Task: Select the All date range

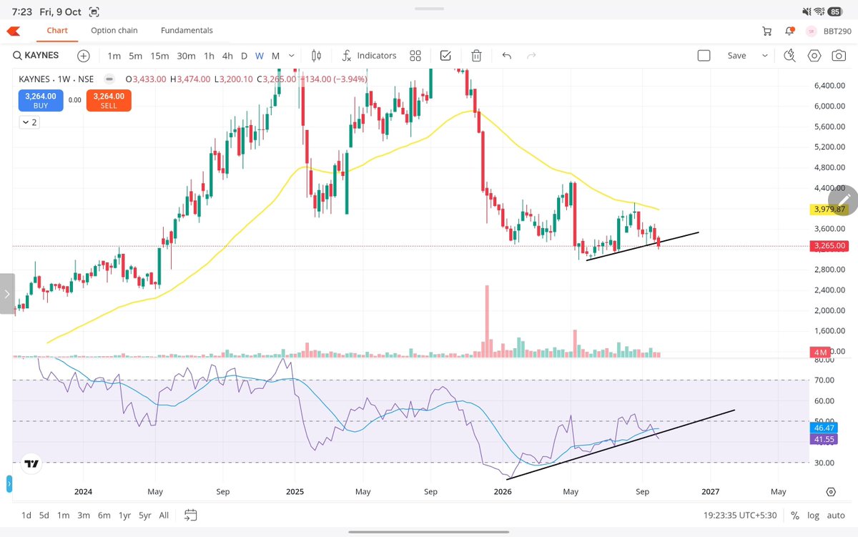Action: click(x=164, y=514)
